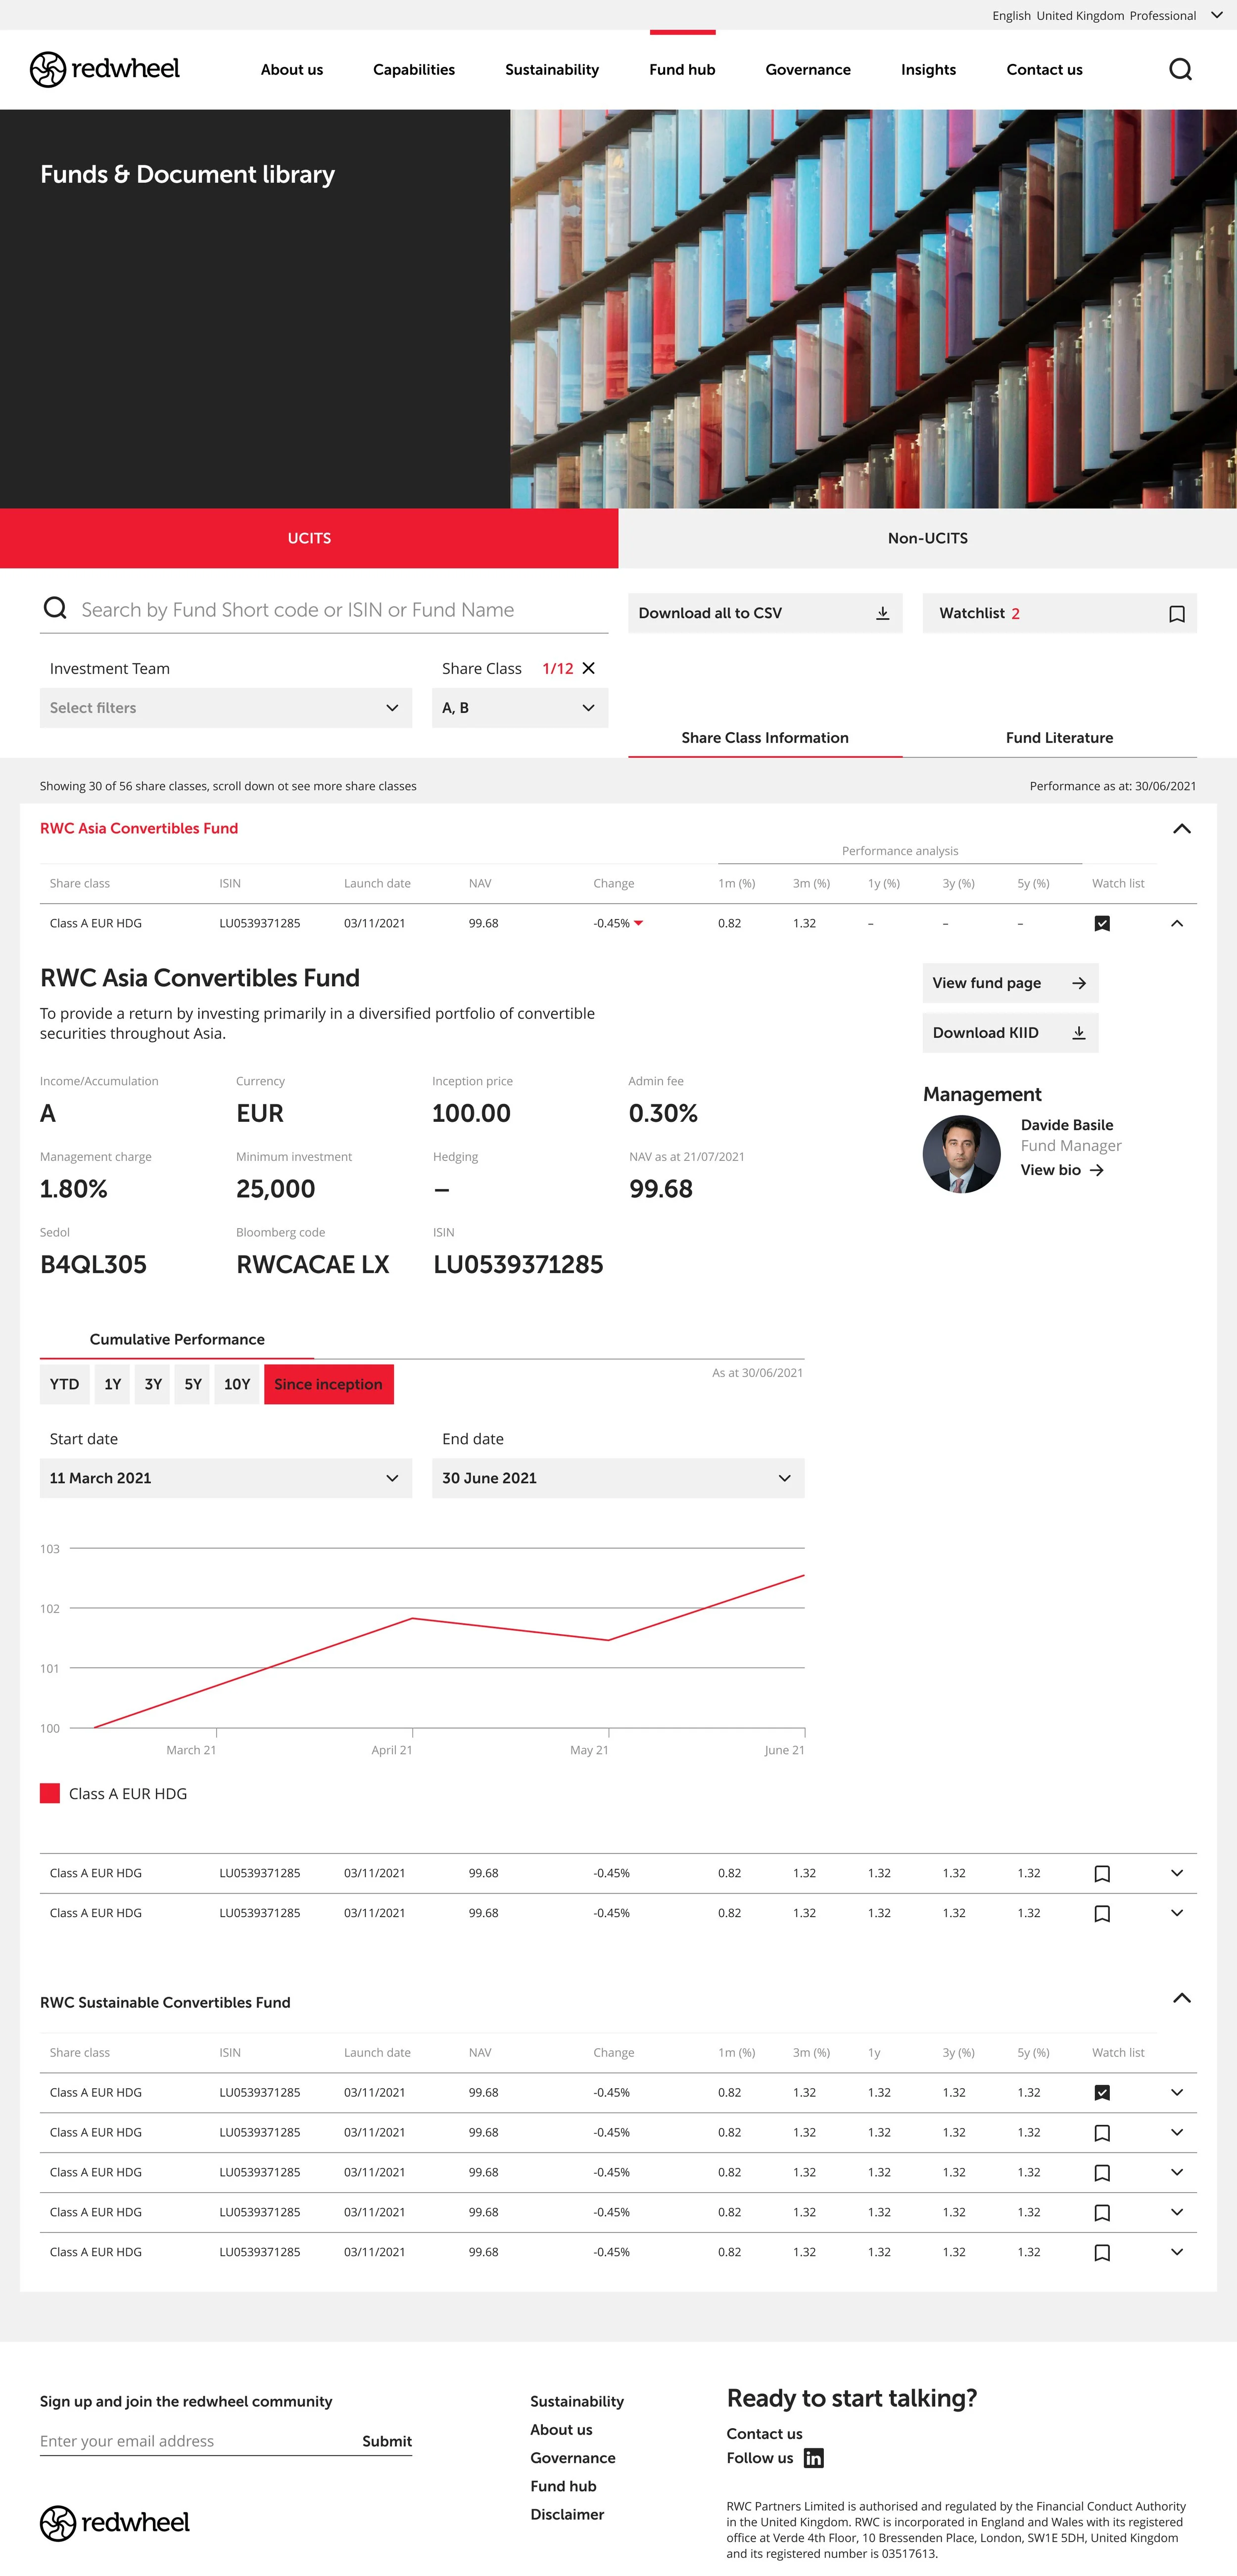Expand the last Asia Convertibles row
1237x2576 pixels.
[1177, 1913]
